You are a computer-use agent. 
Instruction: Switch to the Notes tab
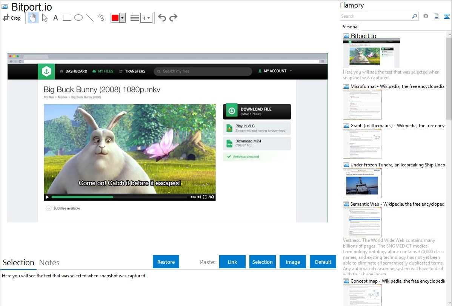click(49, 263)
